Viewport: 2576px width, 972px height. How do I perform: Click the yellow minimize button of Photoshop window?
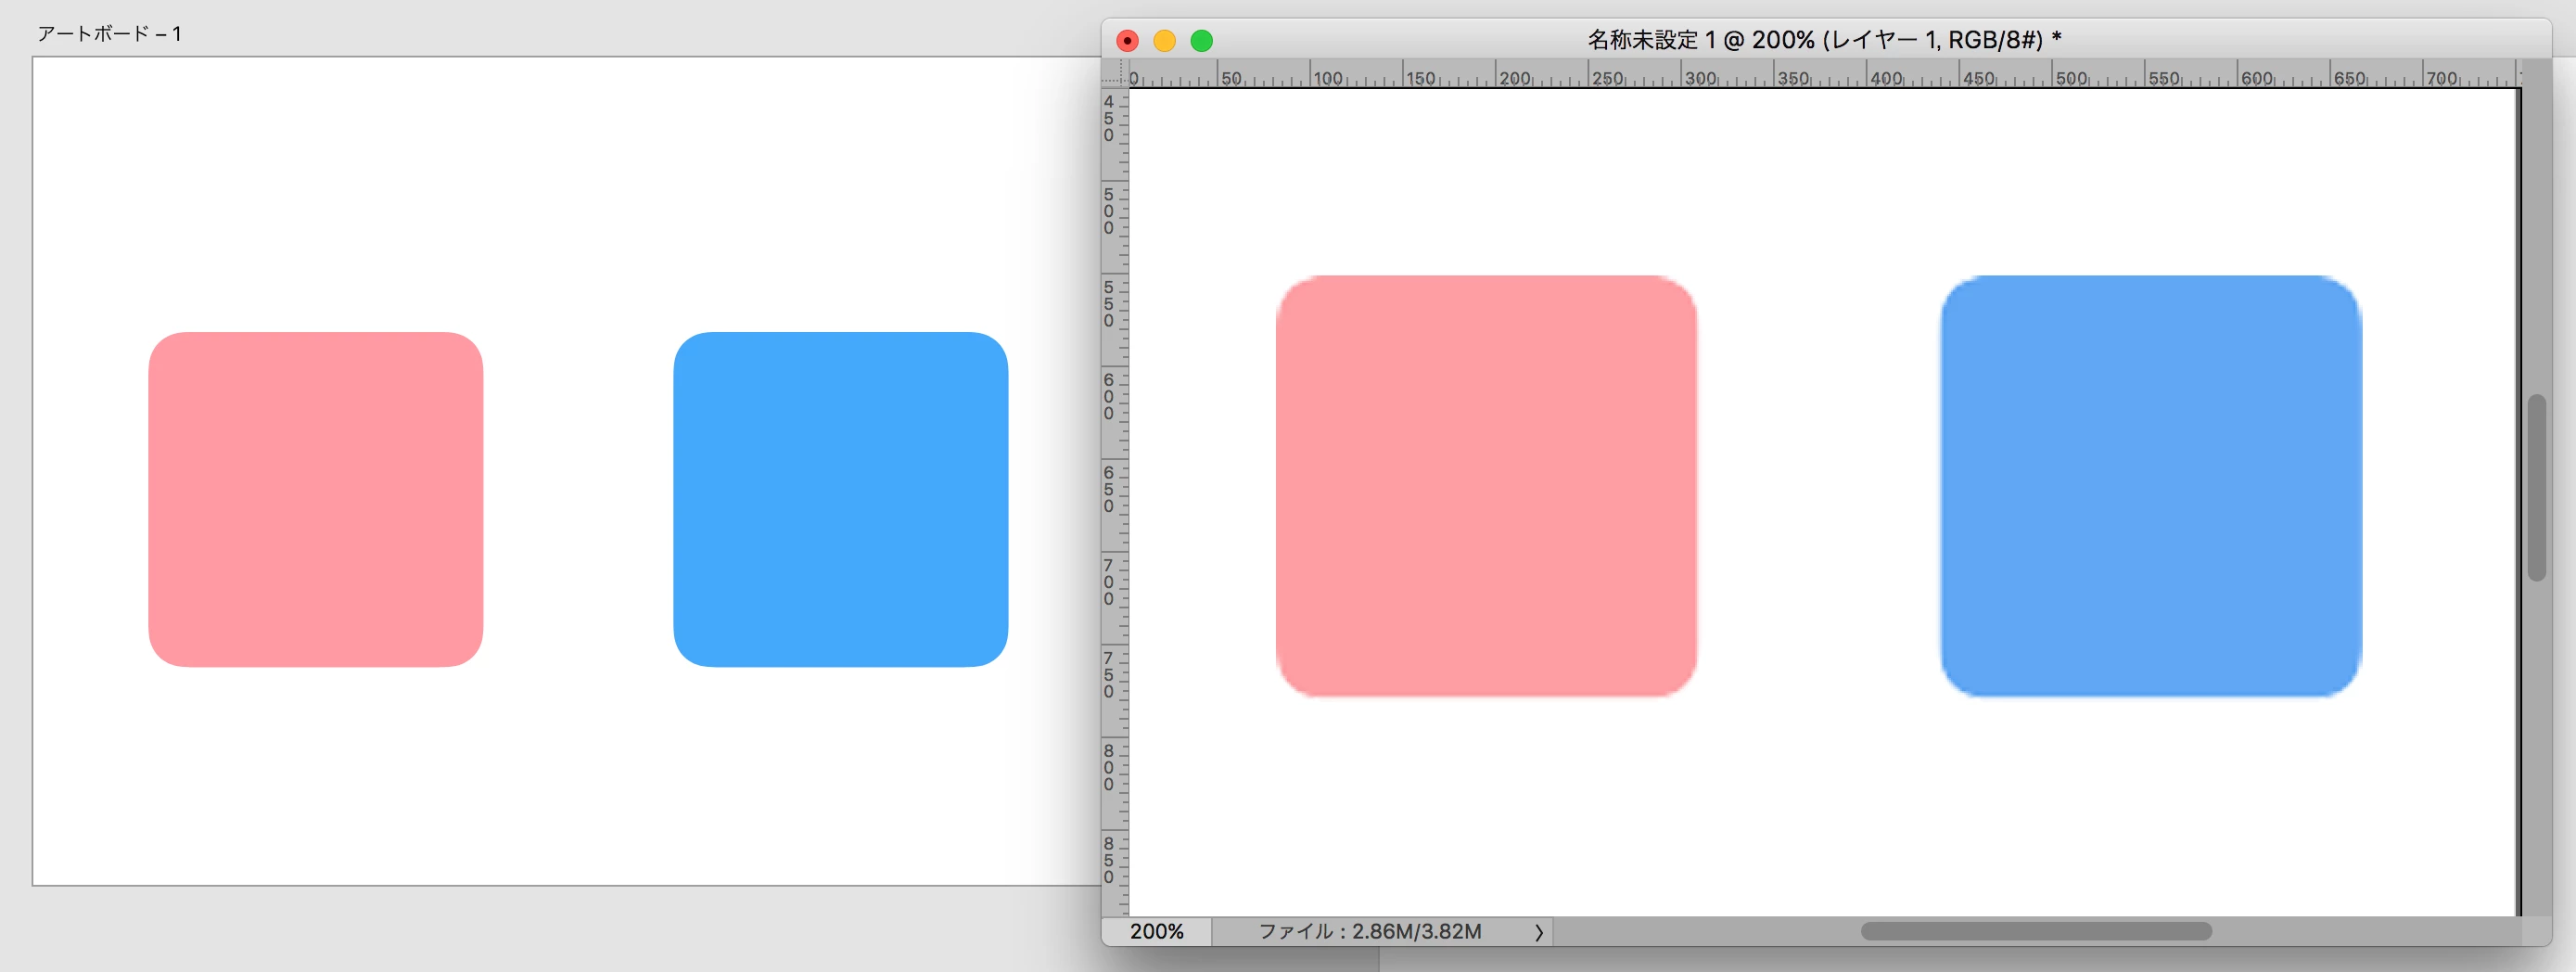1164,41
